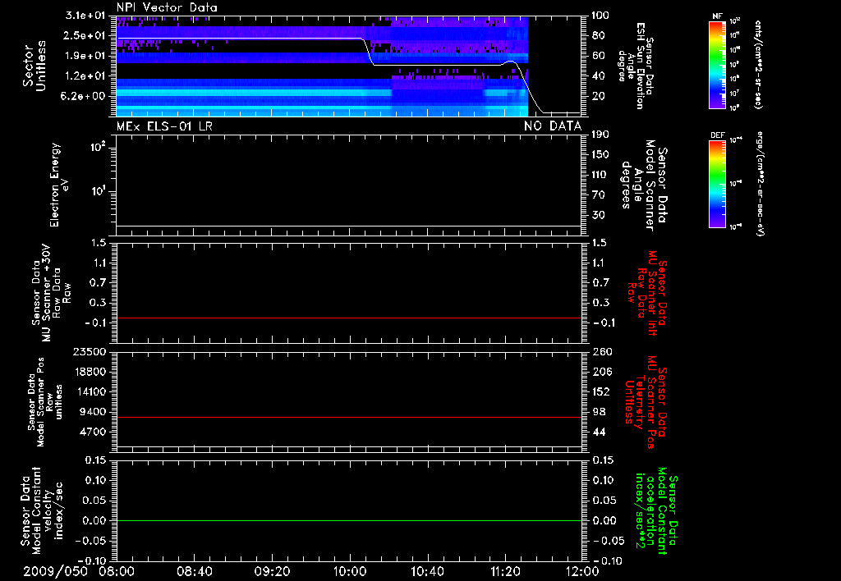Image resolution: width=841 pixels, height=581 pixels.
Task: Click the NF color bar legend
Action: point(717,64)
